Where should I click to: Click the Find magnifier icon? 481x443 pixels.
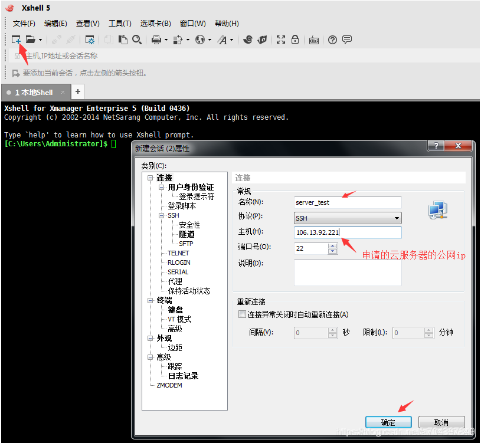tap(137, 40)
